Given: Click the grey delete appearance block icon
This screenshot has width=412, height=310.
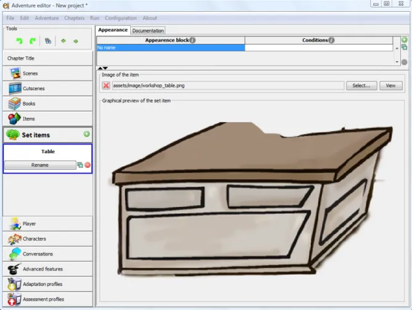Looking at the screenshot, I should click(405, 62).
